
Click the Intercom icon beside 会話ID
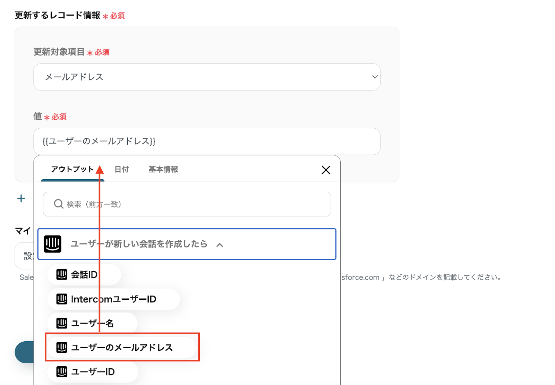(x=62, y=275)
